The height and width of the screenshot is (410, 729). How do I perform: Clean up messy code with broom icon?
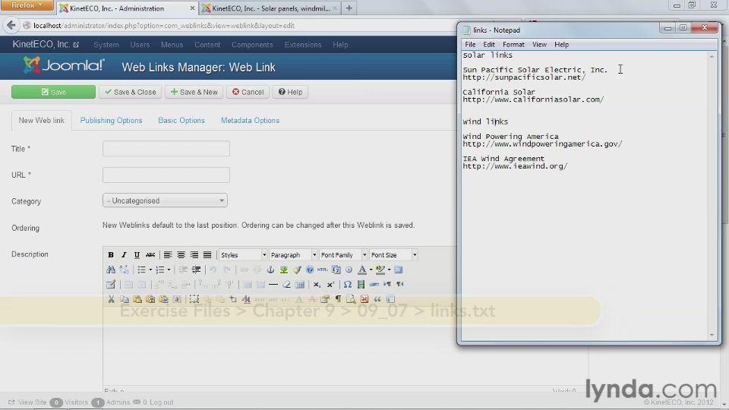(297, 270)
